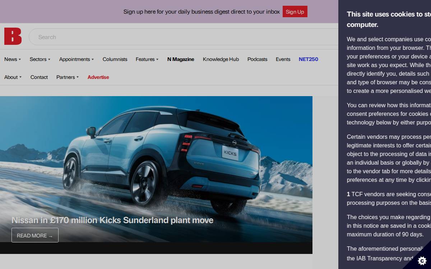Expand the Partners dropdown menu
Viewport: 431px width, 269px height.
point(68,77)
